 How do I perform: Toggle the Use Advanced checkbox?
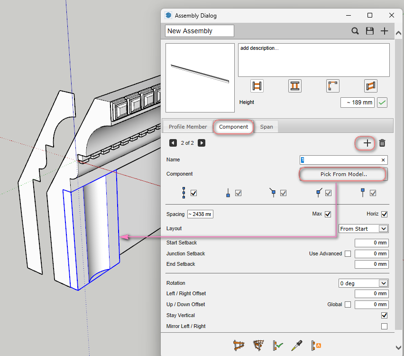(x=348, y=253)
